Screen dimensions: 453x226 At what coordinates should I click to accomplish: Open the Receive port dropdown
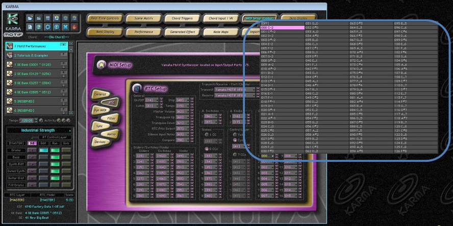pyautogui.click(x=235, y=95)
